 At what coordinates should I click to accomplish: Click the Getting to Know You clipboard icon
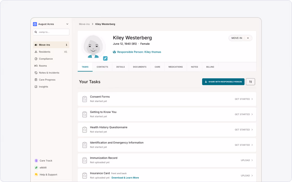point(84,114)
